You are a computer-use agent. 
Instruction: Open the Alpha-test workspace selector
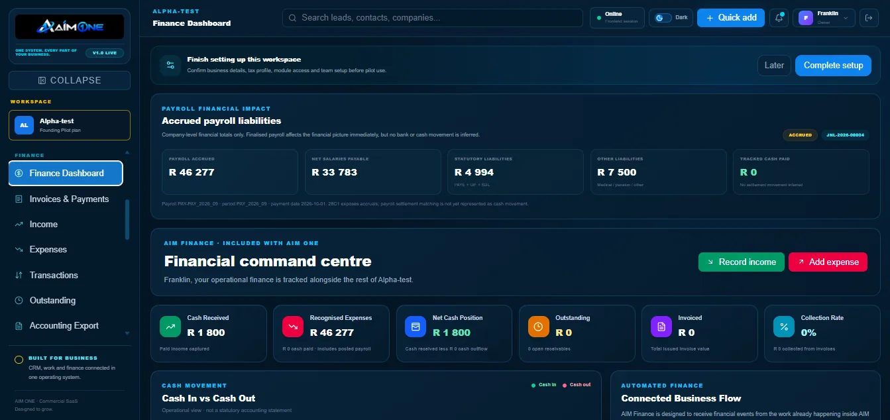(70, 125)
